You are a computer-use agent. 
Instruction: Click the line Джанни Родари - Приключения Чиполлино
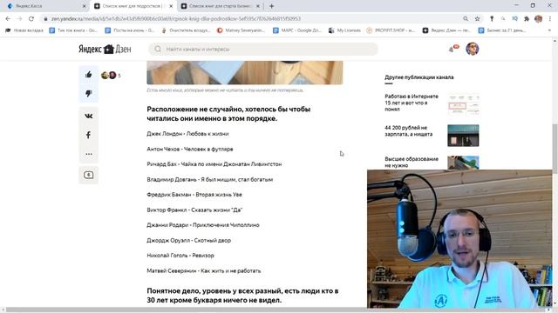[x=203, y=225]
